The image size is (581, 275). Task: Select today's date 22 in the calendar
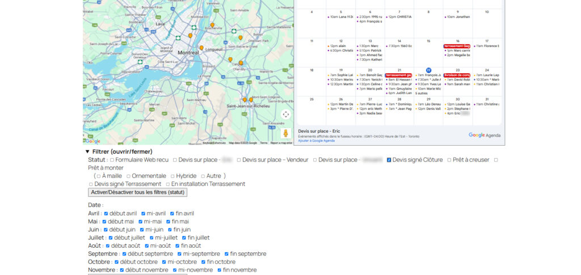coord(428,70)
